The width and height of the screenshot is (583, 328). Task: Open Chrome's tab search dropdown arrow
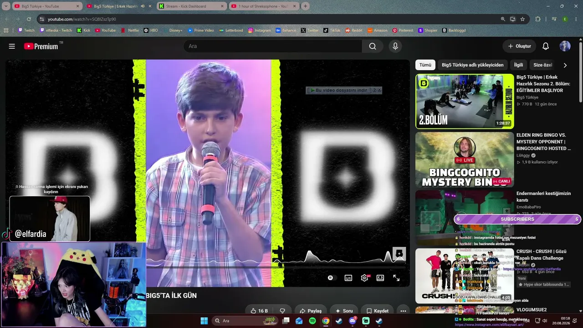pyautogui.click(x=6, y=6)
